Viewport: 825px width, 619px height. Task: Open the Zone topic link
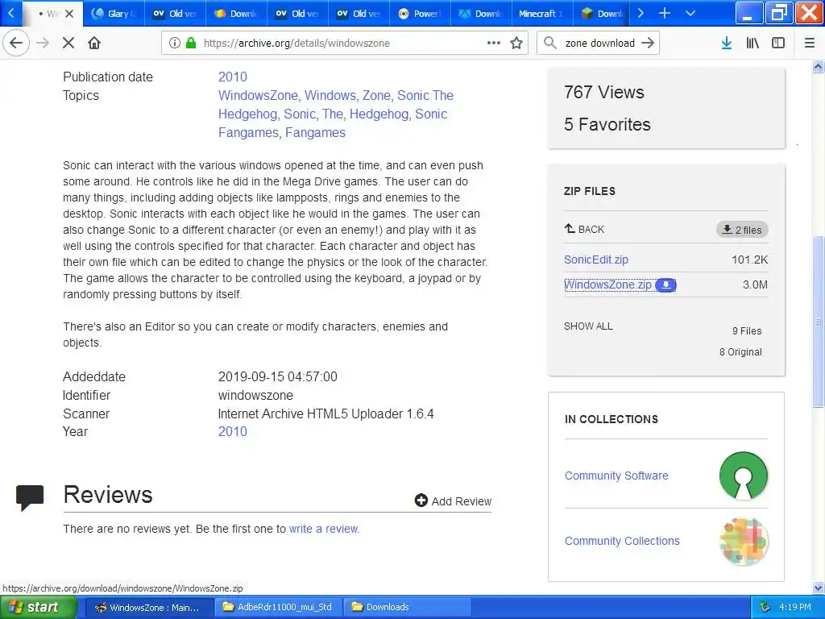[x=376, y=95]
